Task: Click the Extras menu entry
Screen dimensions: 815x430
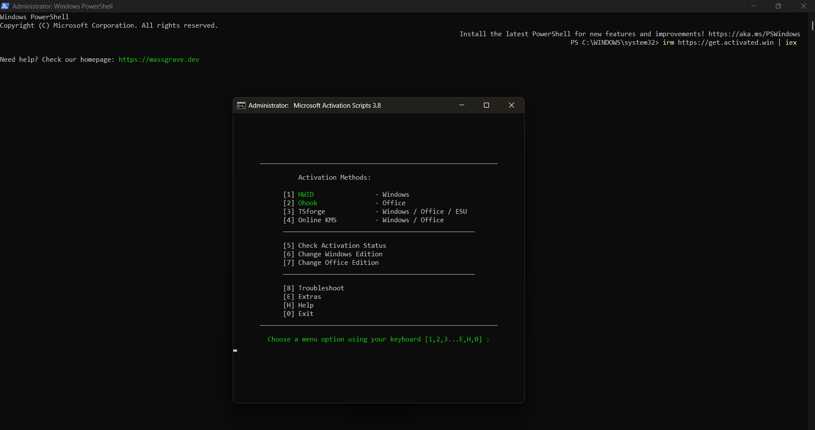Action: coord(309,297)
